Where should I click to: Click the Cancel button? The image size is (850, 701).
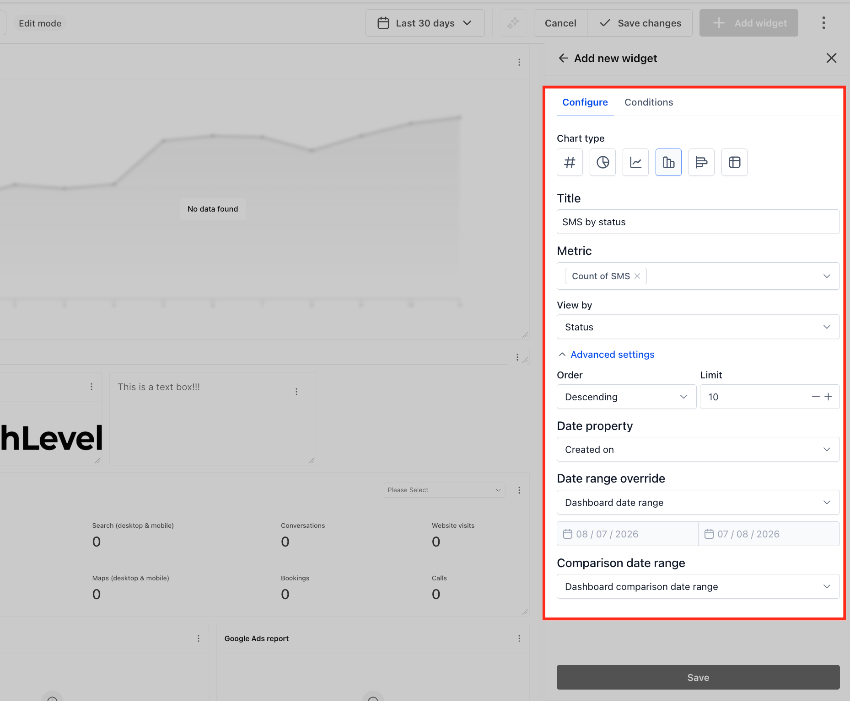560,23
